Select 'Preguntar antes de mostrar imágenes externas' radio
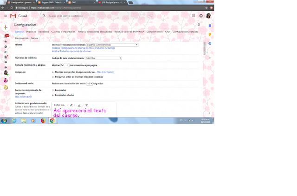This screenshot has height=196, width=297. click(x=53, y=77)
